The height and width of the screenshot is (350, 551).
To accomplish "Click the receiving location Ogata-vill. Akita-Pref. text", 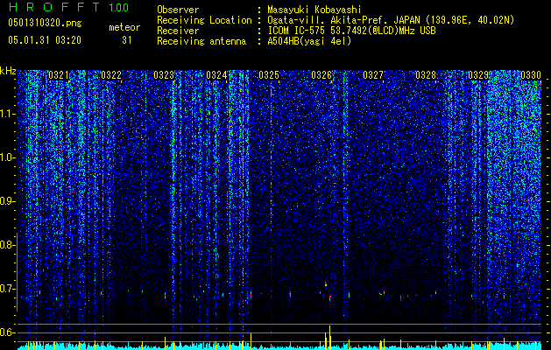I will pos(391,20).
